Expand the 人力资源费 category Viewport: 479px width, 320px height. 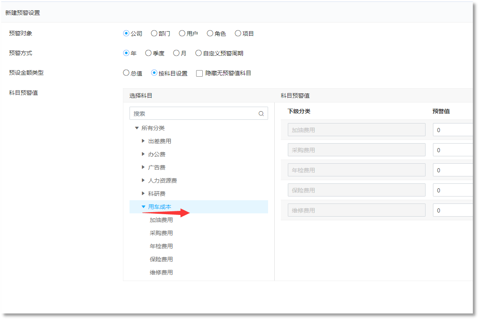pos(143,181)
